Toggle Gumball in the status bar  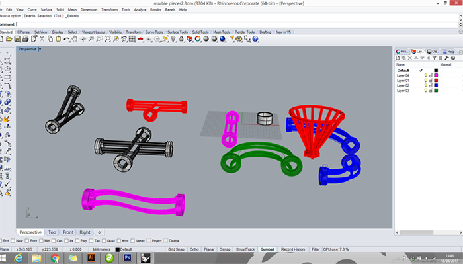267,249
